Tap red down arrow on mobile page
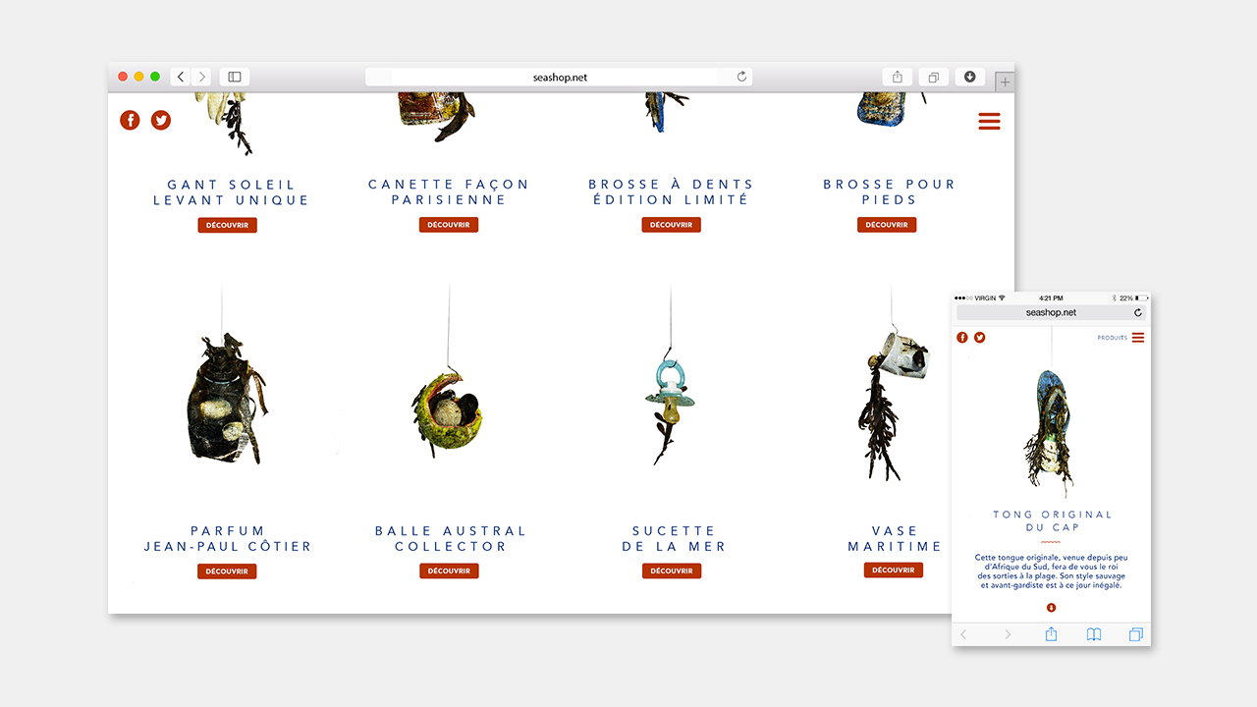Viewport: 1257px width, 707px height. 1051,607
